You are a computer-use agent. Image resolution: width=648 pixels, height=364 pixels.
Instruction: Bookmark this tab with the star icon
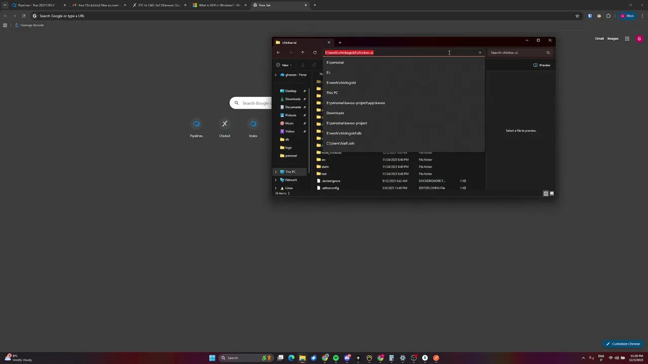point(577,16)
